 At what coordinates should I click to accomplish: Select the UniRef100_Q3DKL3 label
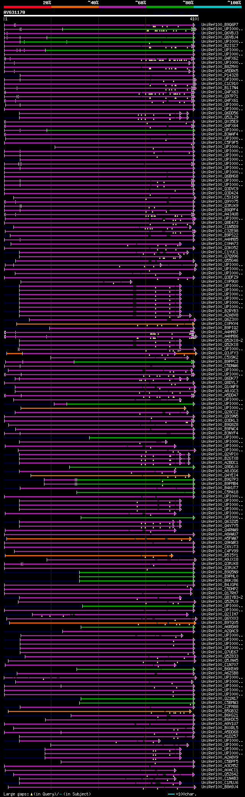tap(220, 420)
